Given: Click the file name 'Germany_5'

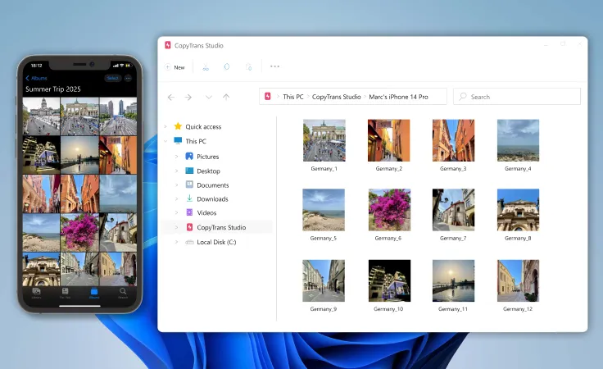Looking at the screenshot, I should (x=324, y=238).
